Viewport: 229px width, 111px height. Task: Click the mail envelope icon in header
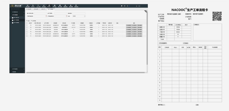tap(125, 6)
